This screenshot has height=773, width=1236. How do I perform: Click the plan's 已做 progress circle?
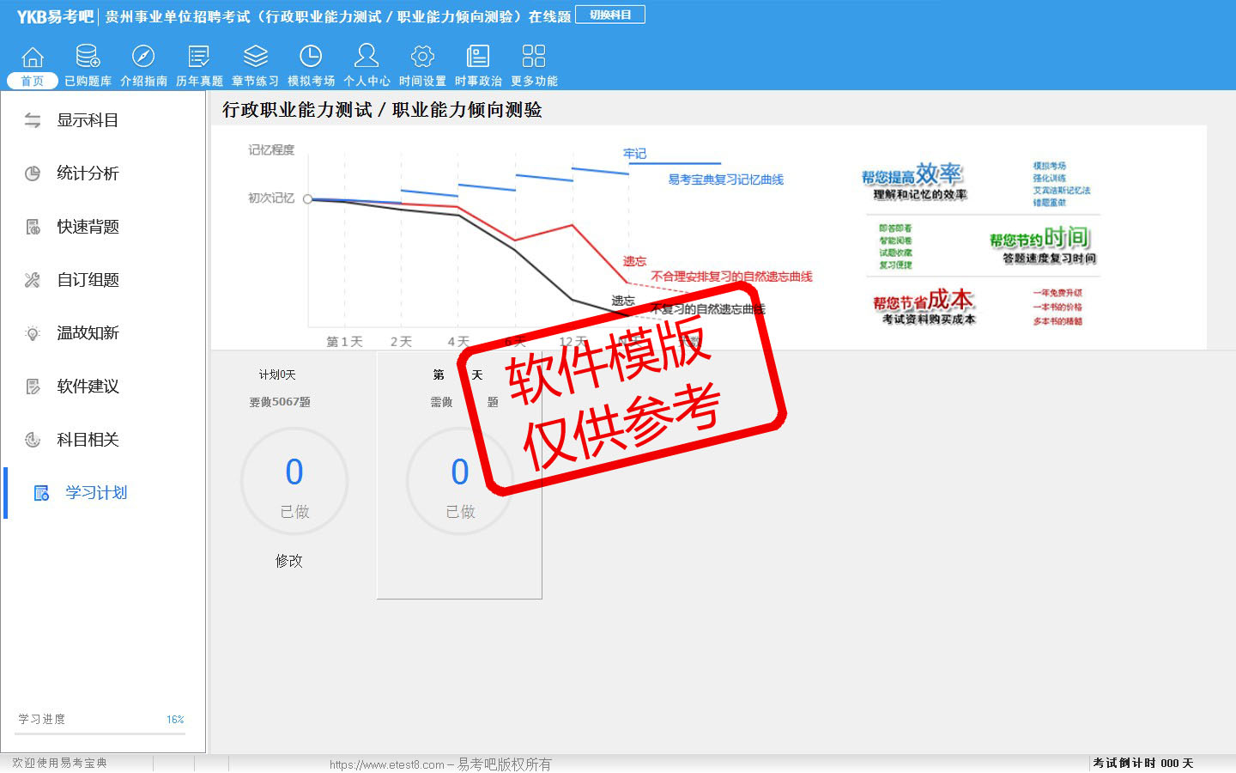coord(294,482)
